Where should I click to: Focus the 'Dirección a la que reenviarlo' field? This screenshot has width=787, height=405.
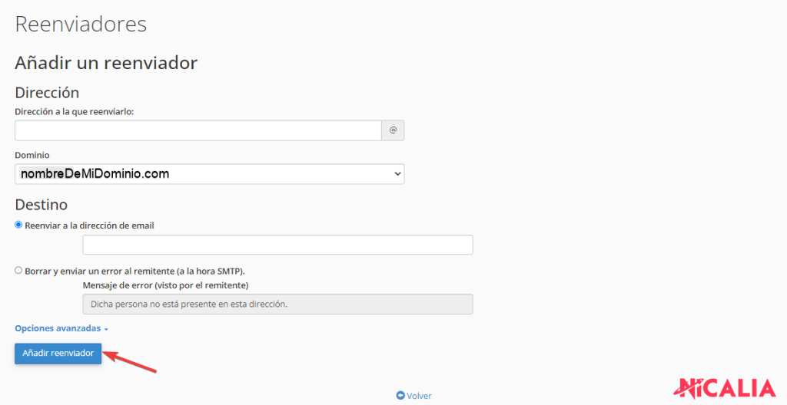coord(198,130)
